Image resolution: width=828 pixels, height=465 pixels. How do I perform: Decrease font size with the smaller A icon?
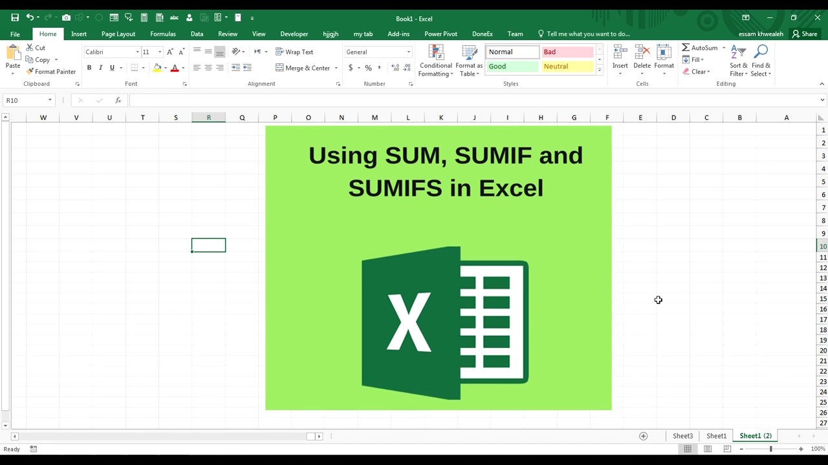181,52
